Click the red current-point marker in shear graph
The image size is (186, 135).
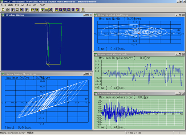click(x=39, y=111)
